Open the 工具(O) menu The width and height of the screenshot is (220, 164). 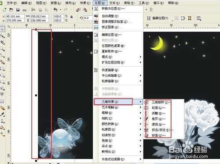(x=144, y=3)
